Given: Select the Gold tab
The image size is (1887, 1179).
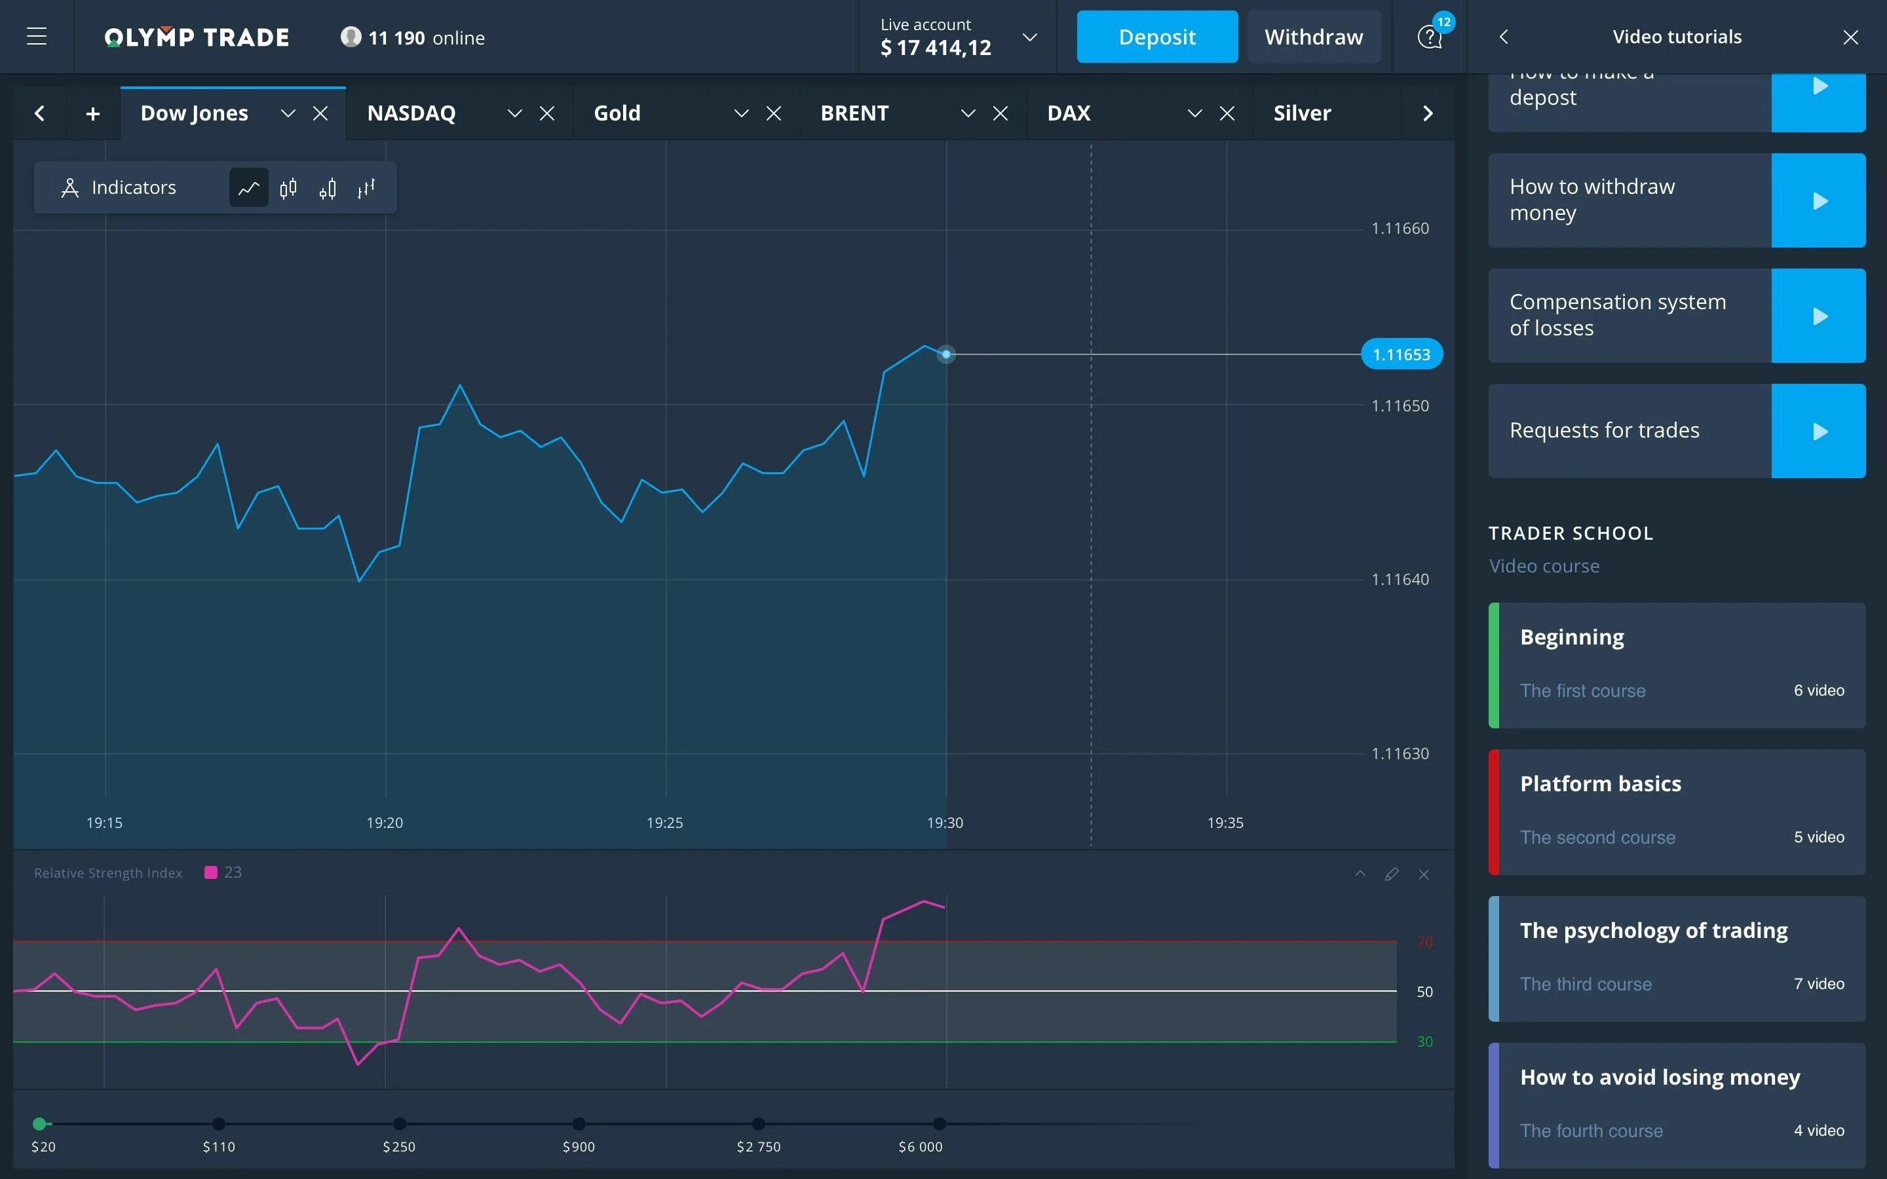Looking at the screenshot, I should [x=617, y=113].
